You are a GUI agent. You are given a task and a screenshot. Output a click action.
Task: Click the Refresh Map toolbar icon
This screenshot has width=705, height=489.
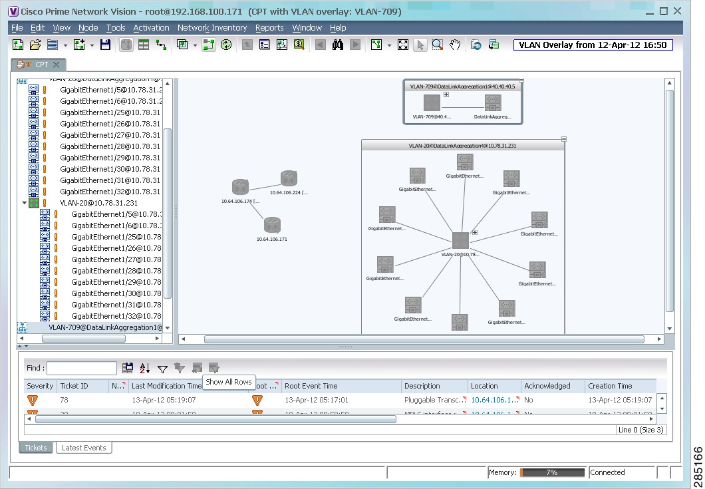(476, 45)
